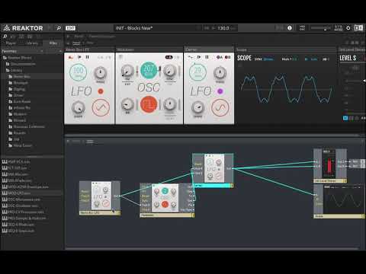Click the FM knob on the OSC block
The height and width of the screenshot is (274, 366).
[x=127, y=72]
